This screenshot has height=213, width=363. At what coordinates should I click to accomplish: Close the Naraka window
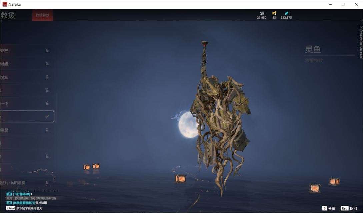click(356, 4)
